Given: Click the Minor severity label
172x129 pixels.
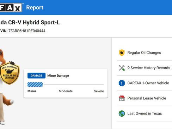Looking at the screenshot, I should 32,91.
